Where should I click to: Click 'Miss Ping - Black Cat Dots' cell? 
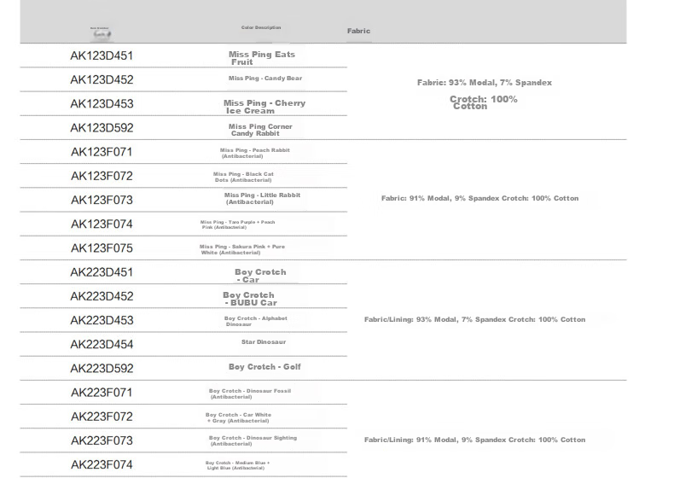[x=243, y=178]
